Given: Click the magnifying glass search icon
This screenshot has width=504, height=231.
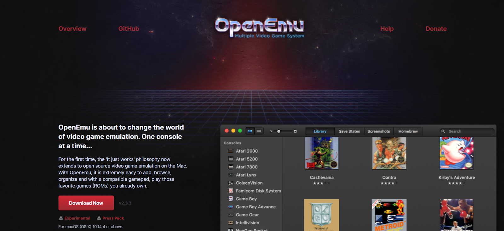Looking at the screenshot, I should point(443,131).
